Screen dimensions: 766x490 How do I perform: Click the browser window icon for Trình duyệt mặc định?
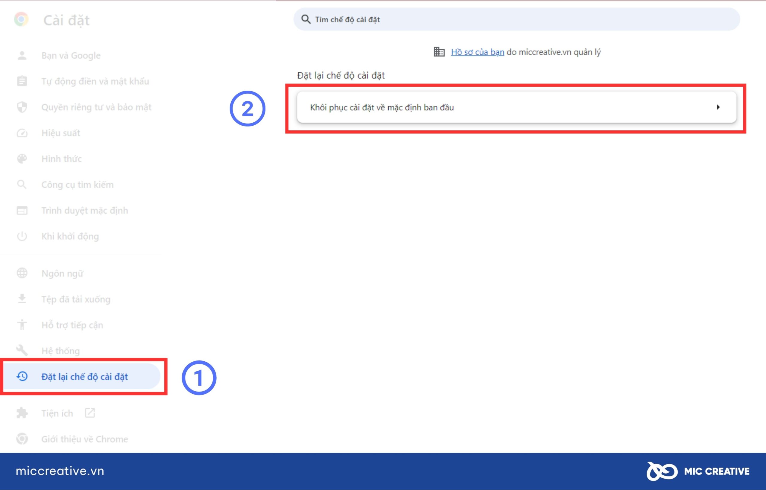[x=22, y=210]
